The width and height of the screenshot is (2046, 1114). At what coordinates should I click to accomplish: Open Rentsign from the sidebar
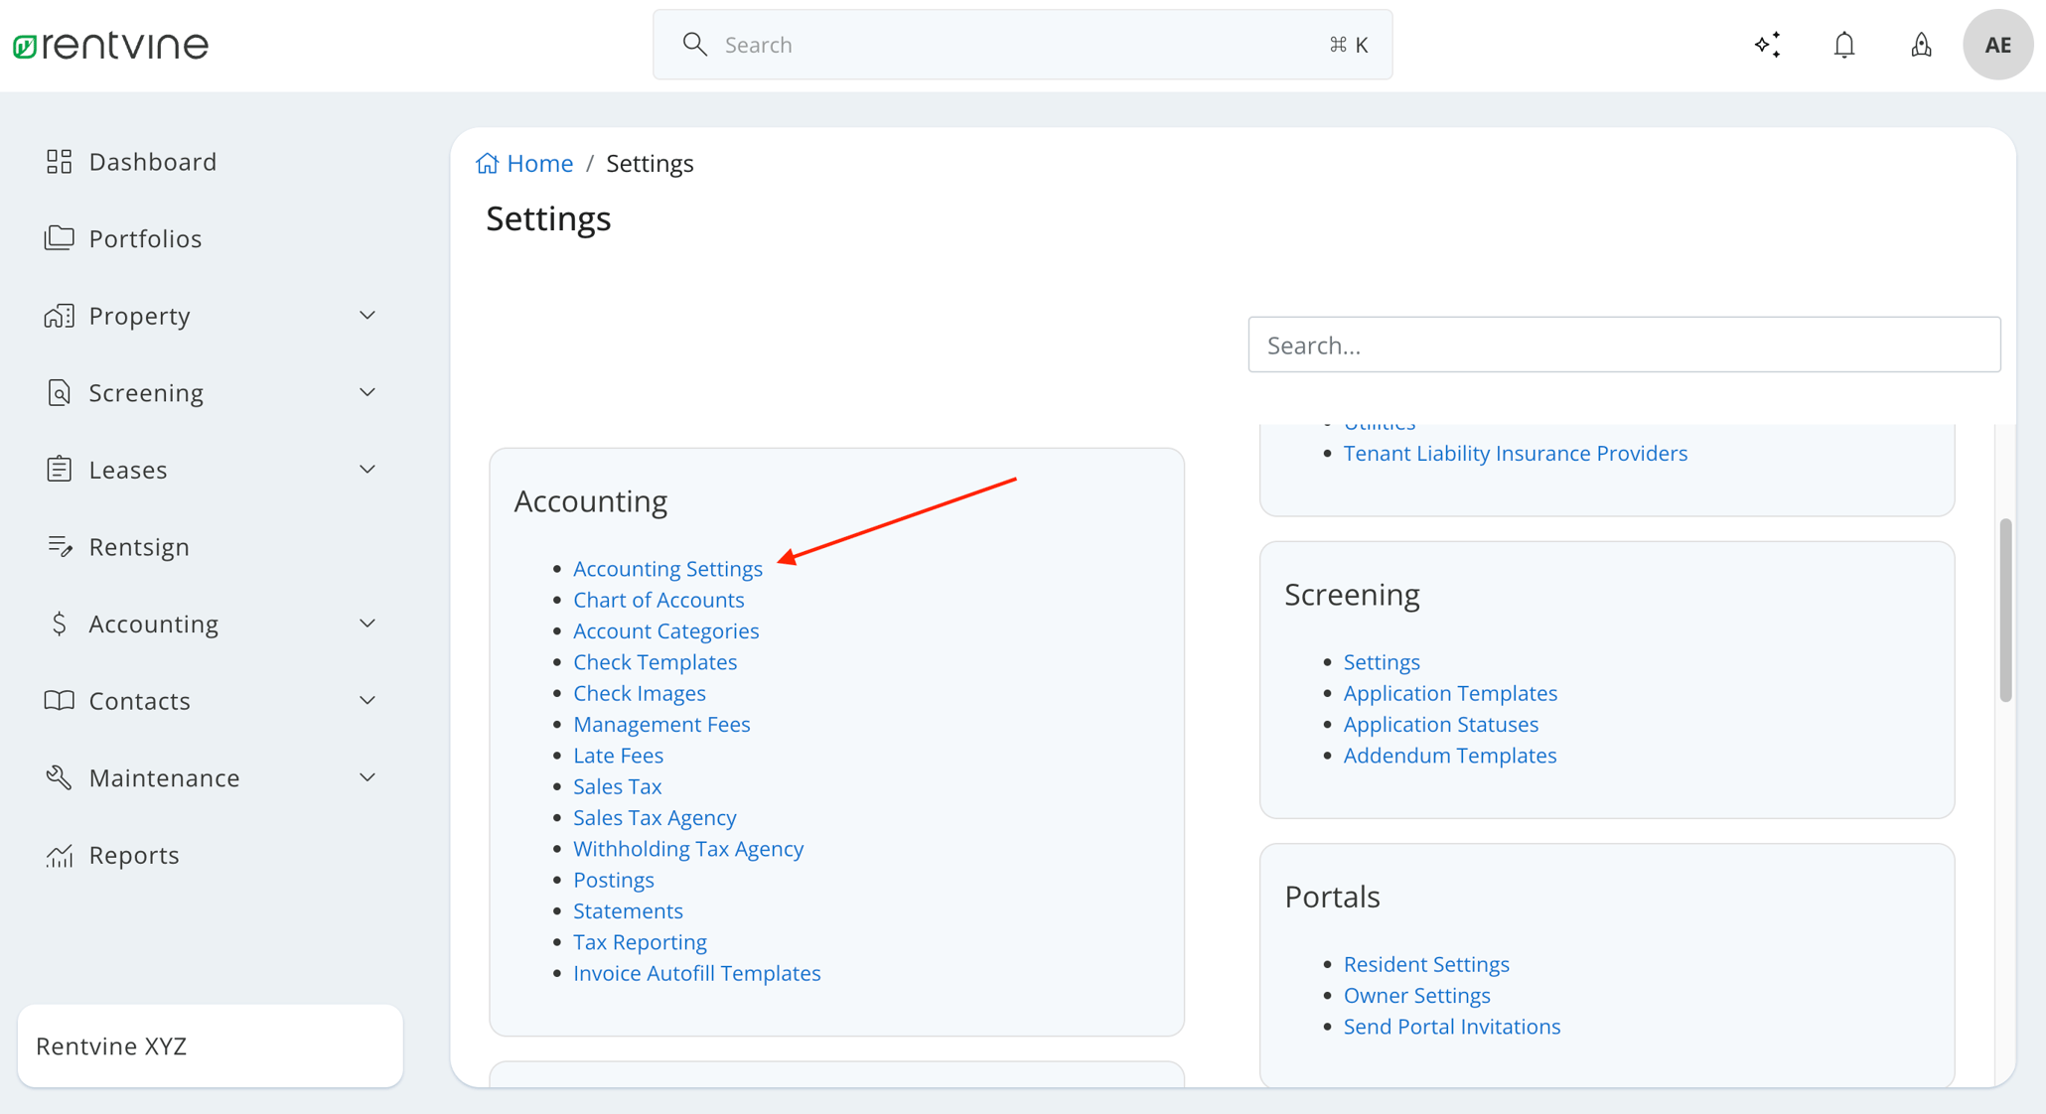click(x=138, y=546)
